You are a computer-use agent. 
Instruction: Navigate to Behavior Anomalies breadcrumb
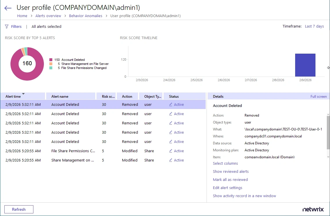tap(85, 16)
